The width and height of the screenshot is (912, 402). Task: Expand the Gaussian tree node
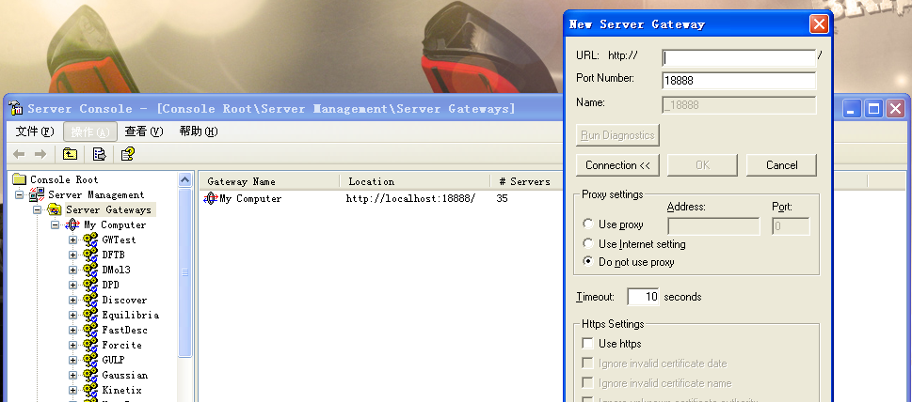click(x=72, y=376)
